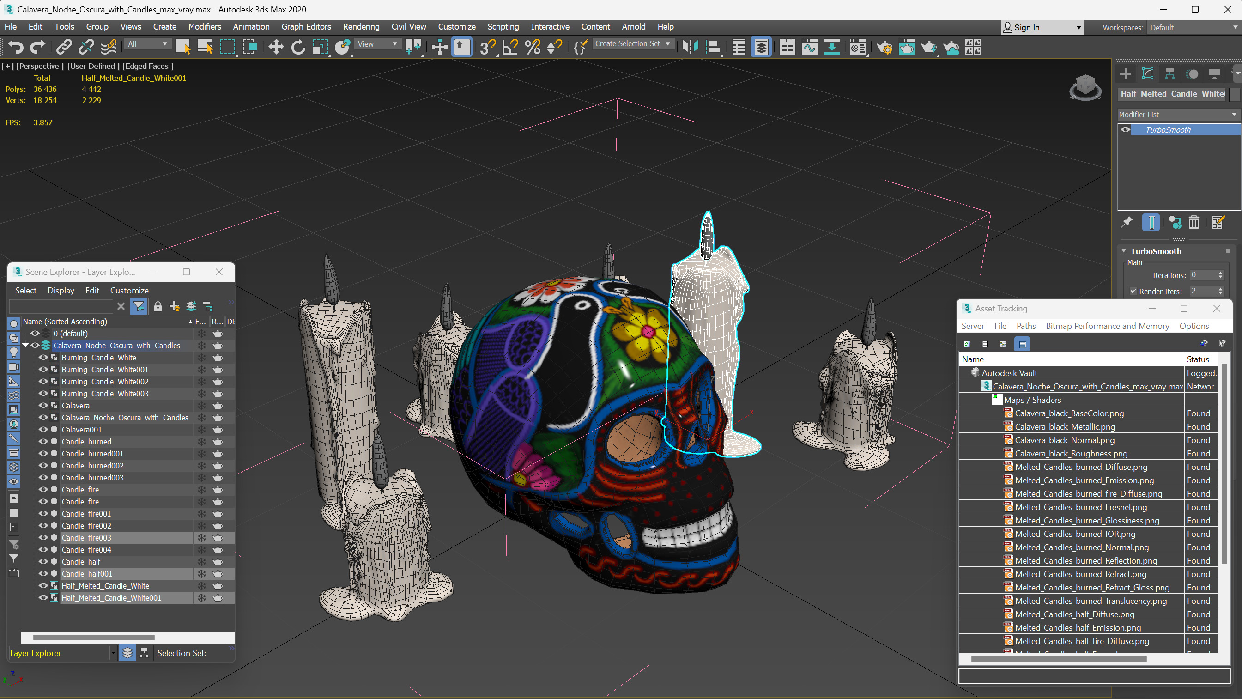1242x699 pixels.
Task: Open the Curve Editor
Action: (x=810, y=47)
